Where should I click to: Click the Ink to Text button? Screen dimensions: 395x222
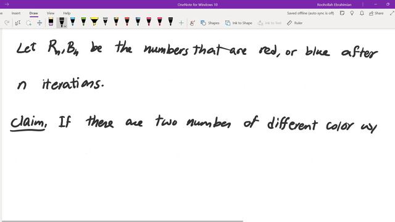tap(270, 23)
